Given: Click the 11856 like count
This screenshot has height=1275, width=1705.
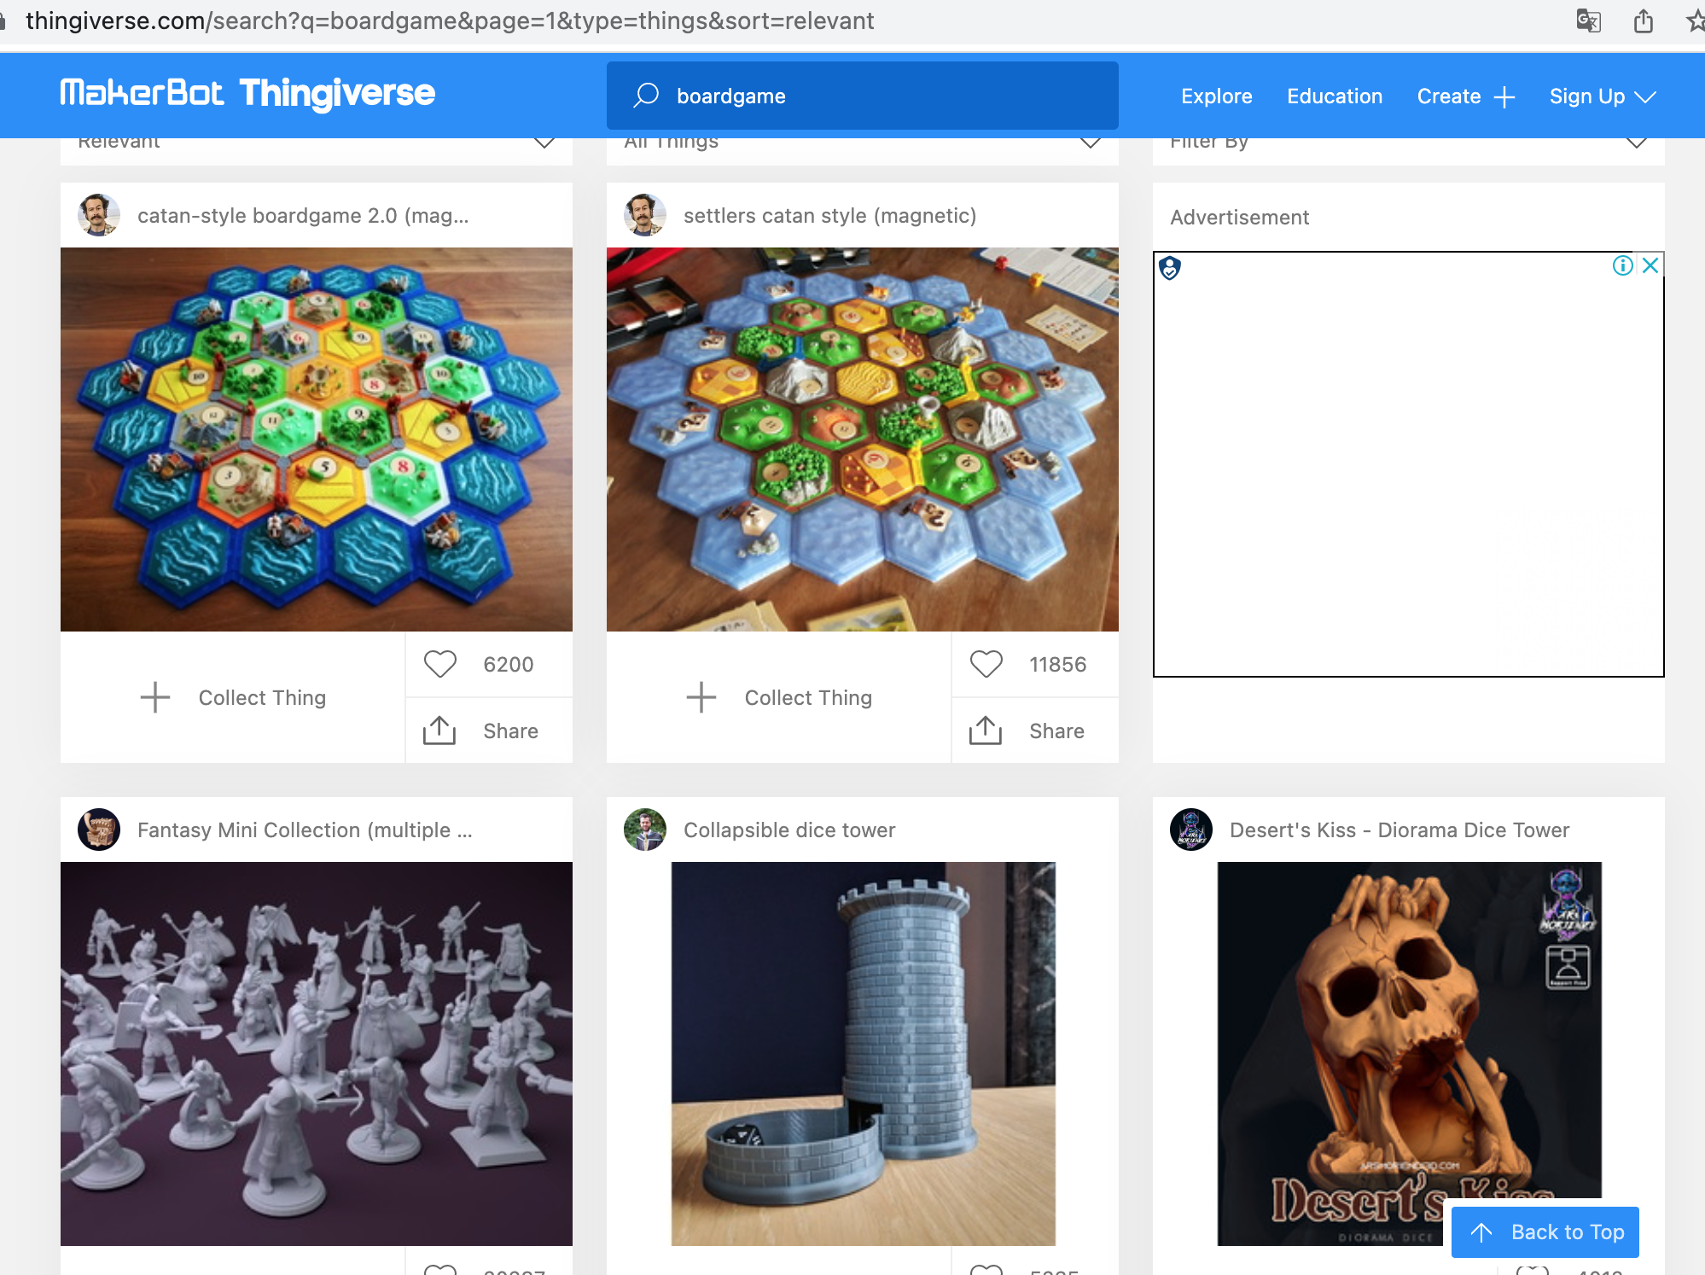Looking at the screenshot, I should (x=1057, y=665).
